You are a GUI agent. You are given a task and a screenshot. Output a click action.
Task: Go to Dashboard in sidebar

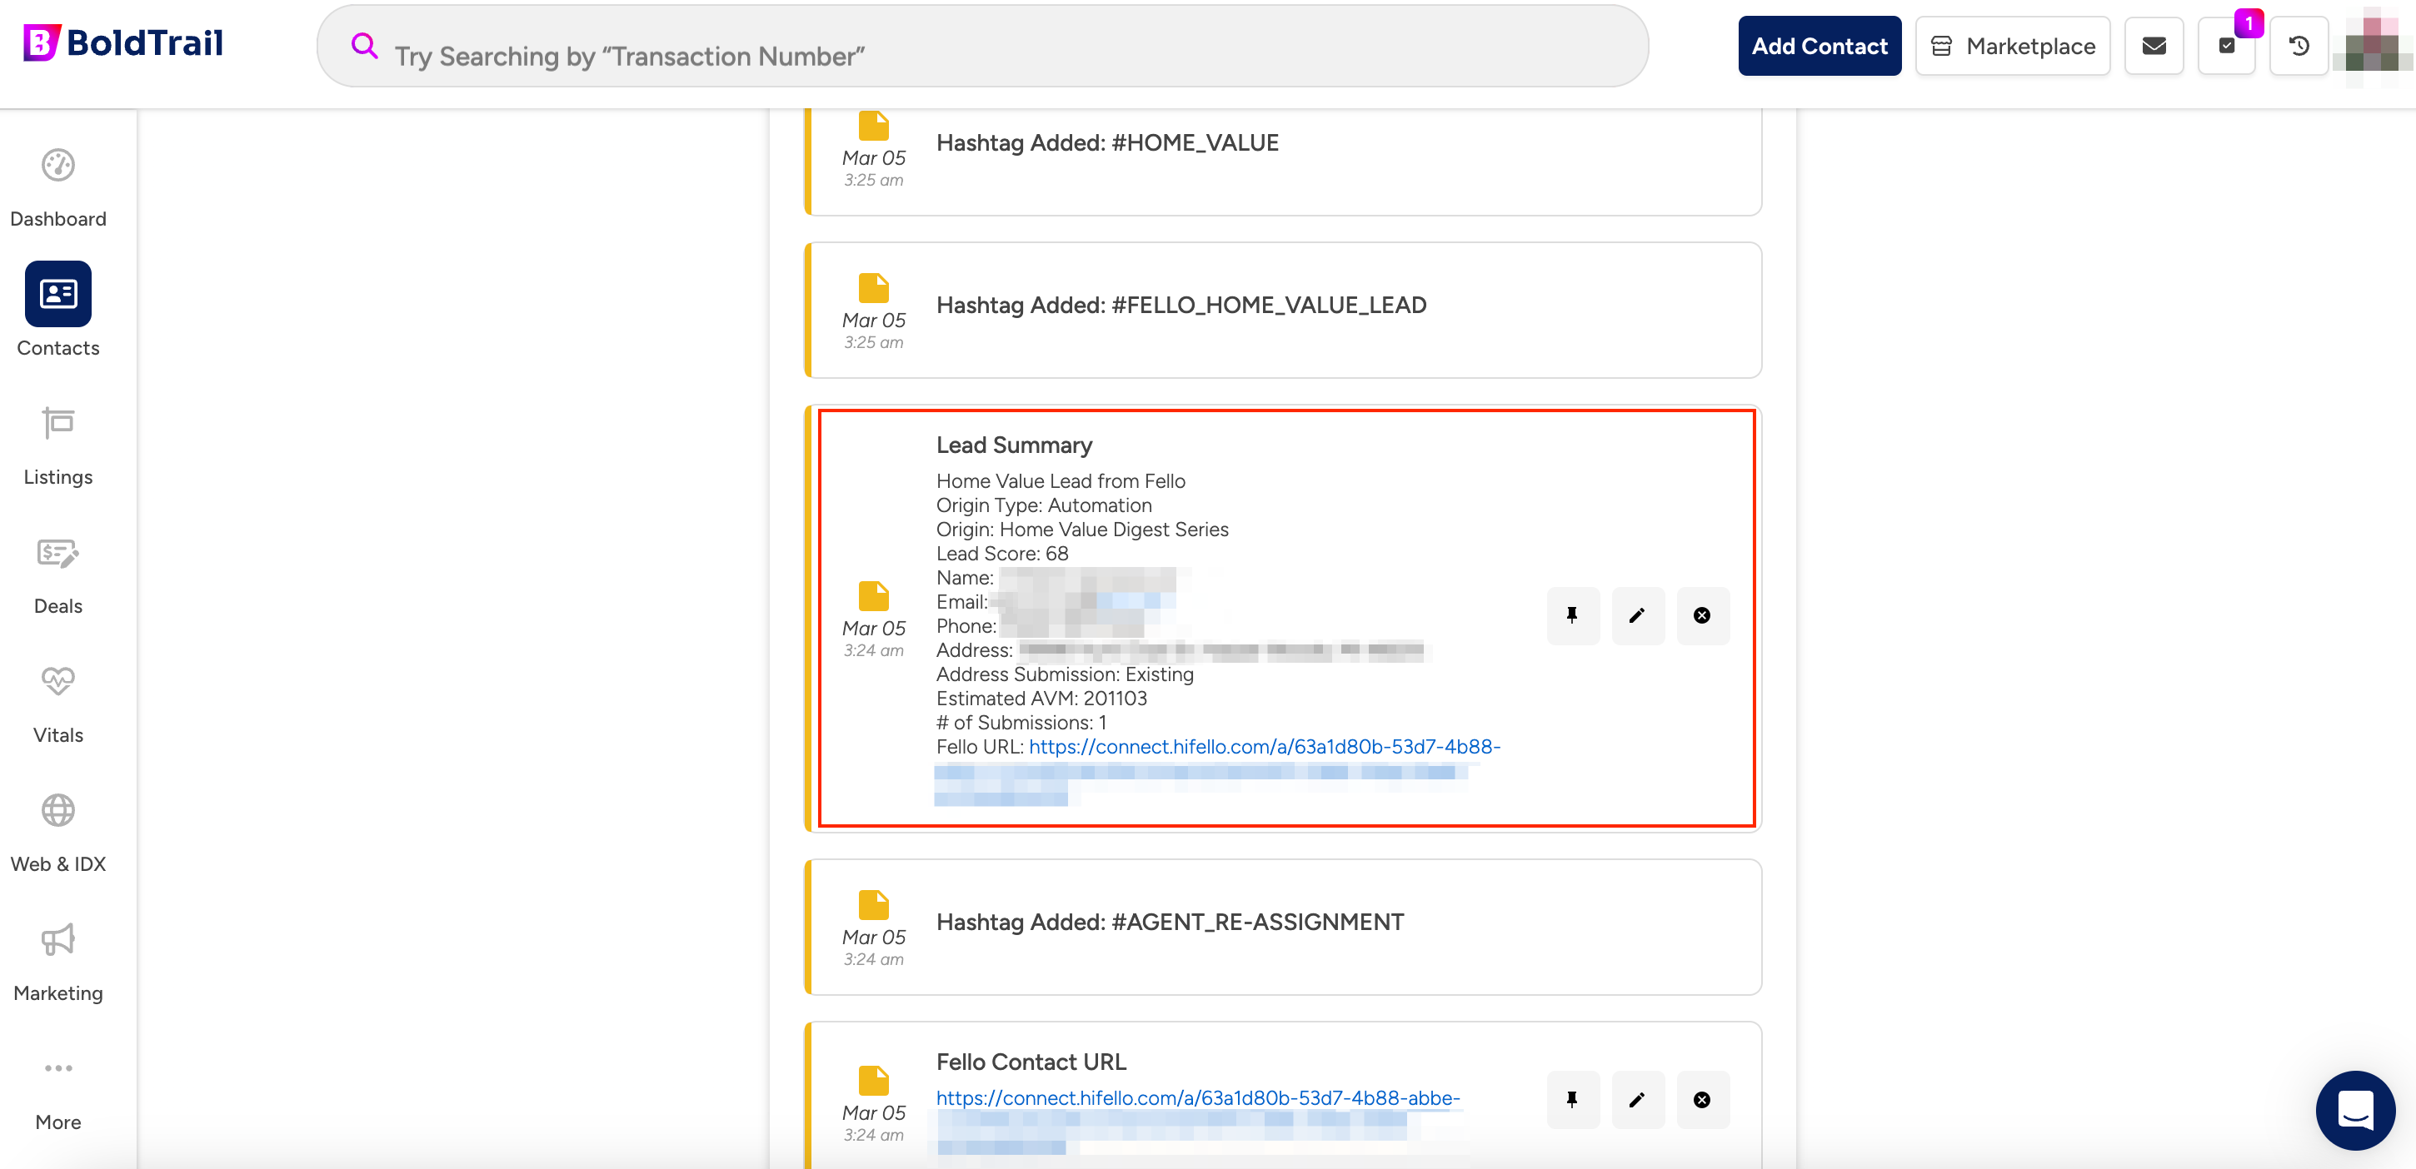tap(58, 188)
